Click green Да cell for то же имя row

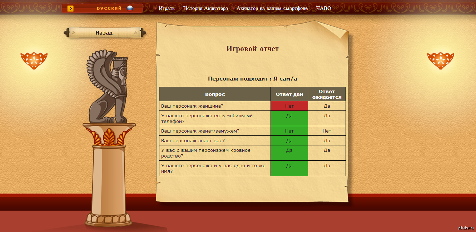(x=289, y=168)
